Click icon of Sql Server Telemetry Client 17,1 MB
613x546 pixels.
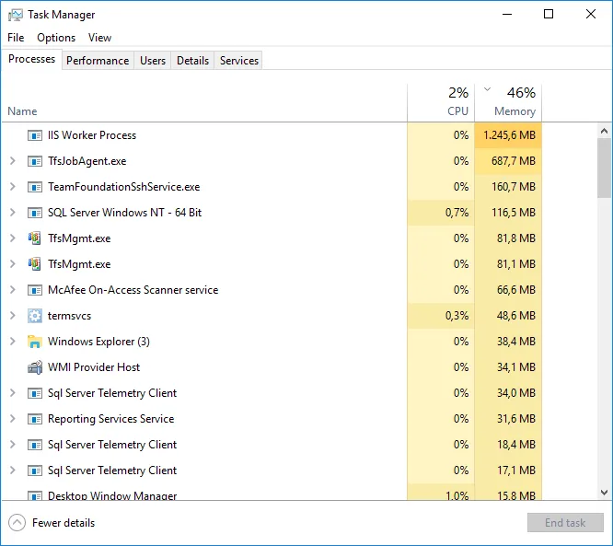click(x=35, y=470)
